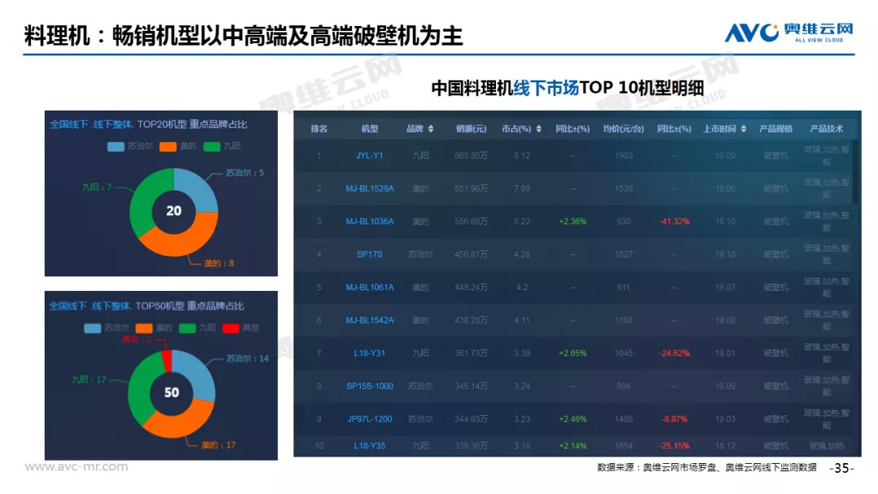Click the 8.12 market share cell

(522, 155)
